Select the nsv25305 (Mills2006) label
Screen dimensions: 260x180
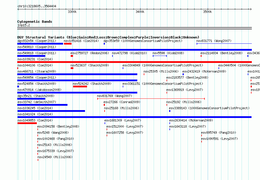(x=161, y=71)
